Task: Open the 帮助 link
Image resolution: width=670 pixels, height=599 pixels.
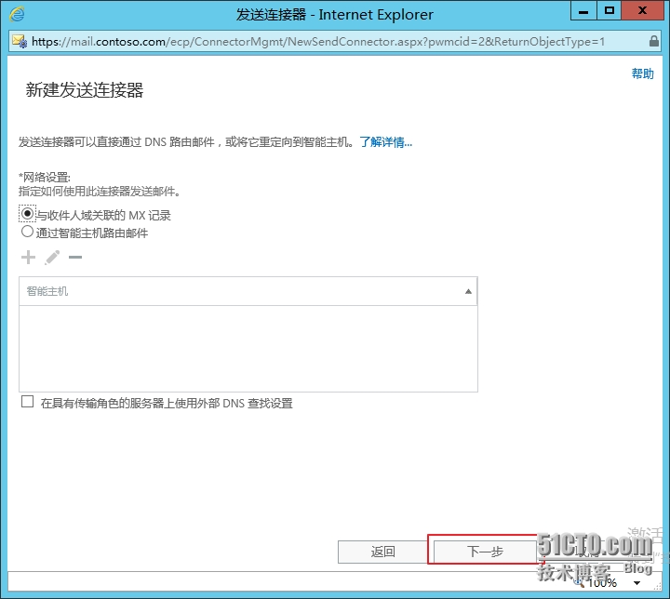Action: (x=642, y=74)
